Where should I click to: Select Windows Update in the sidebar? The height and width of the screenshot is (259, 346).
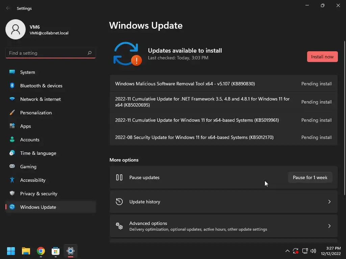pyautogui.click(x=51, y=207)
